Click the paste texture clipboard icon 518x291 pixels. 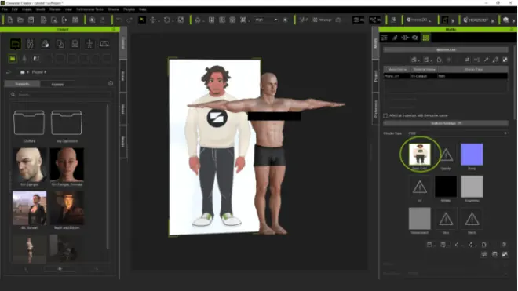[x=483, y=245]
